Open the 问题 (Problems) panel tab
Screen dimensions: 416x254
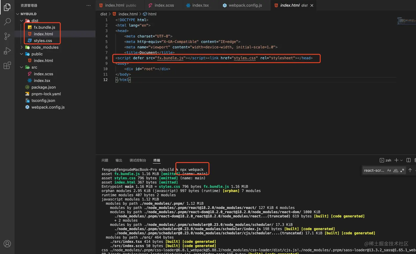coord(105,160)
